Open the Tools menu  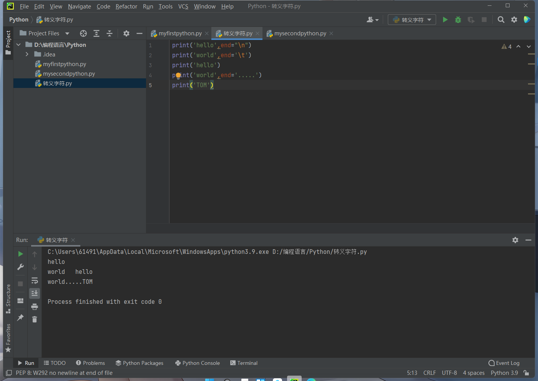(166, 7)
